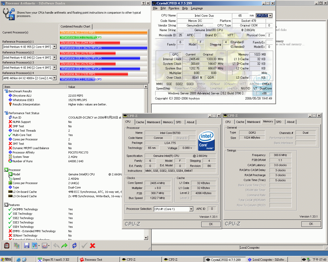Open About tab in right CPU-Z window
The image size is (328, 262).
click(291, 122)
